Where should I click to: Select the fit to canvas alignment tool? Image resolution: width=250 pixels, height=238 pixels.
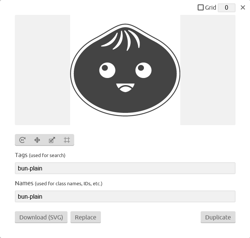pos(67,140)
